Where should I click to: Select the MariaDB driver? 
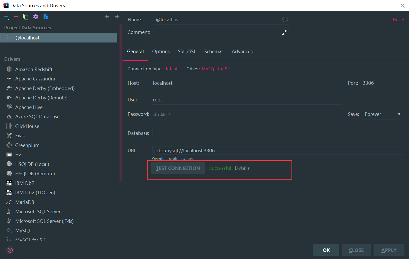pos(25,202)
